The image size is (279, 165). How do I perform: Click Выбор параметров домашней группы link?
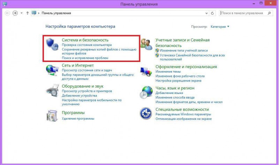(x=98, y=77)
